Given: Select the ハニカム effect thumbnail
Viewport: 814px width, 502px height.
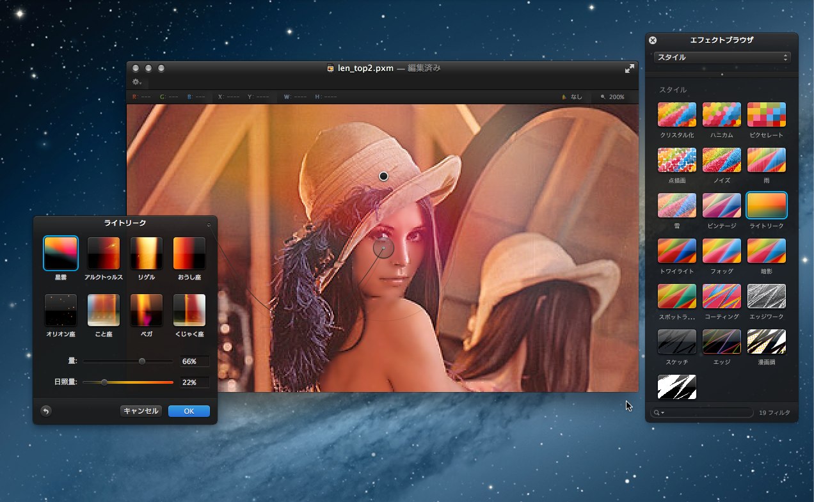Looking at the screenshot, I should [x=721, y=115].
